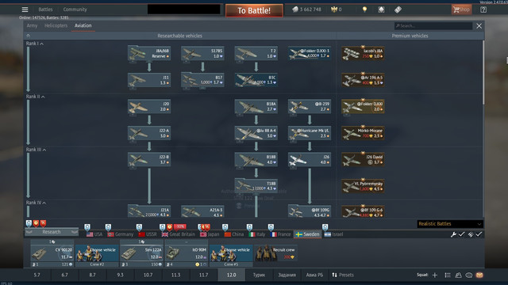
Task: Select the T18B aircraft card
Action: (256, 186)
